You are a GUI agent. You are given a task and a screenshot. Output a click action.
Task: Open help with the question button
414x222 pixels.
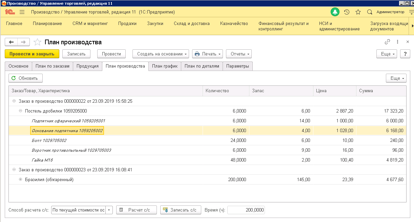click(405, 54)
